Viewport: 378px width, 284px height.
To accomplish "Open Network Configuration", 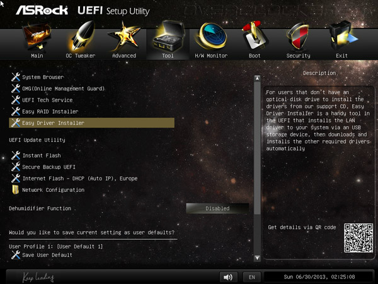I will (x=54, y=190).
